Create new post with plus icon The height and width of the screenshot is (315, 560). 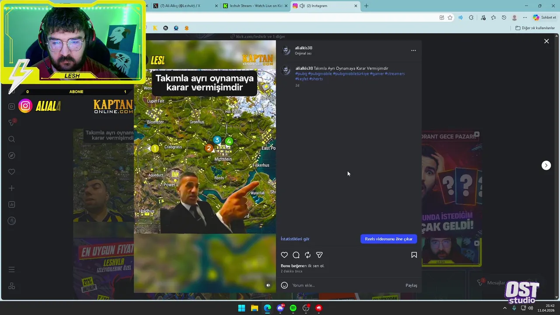point(12,188)
